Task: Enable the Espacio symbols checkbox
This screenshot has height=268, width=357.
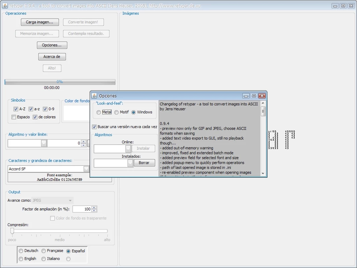Action: [x=14, y=117]
